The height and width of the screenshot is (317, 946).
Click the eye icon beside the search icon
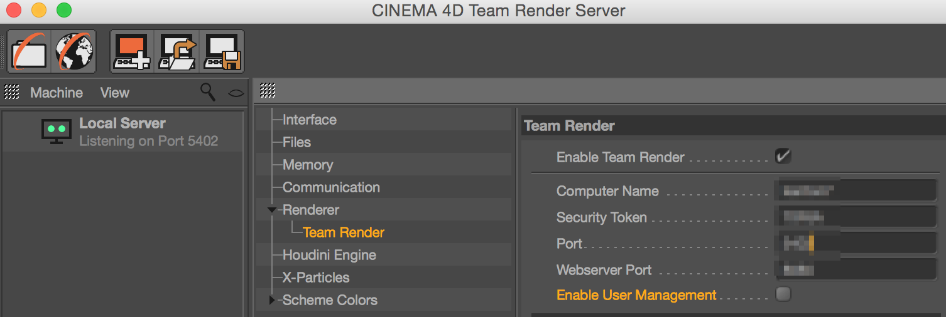[x=236, y=93]
